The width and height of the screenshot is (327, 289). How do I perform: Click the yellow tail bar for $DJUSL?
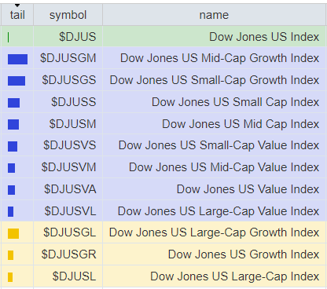click(x=10, y=277)
